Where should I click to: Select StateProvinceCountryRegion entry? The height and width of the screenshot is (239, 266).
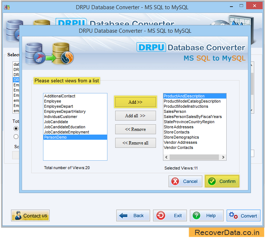point(195,122)
